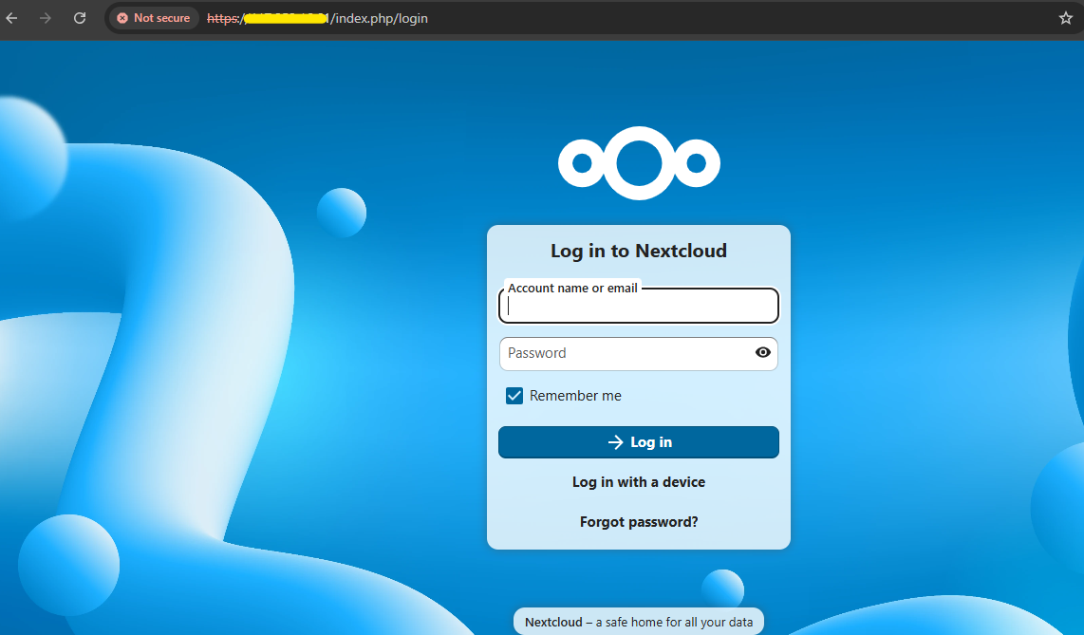Click the Remember me label text
The width and height of the screenshot is (1084, 635).
pyautogui.click(x=575, y=395)
